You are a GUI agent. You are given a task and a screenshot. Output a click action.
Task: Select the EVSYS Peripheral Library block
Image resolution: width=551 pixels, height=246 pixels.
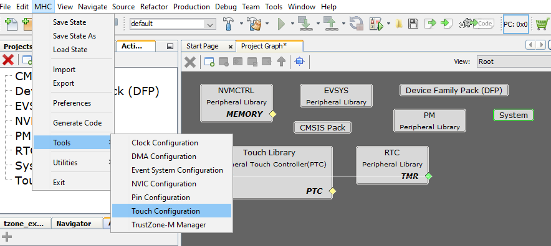[x=337, y=96]
